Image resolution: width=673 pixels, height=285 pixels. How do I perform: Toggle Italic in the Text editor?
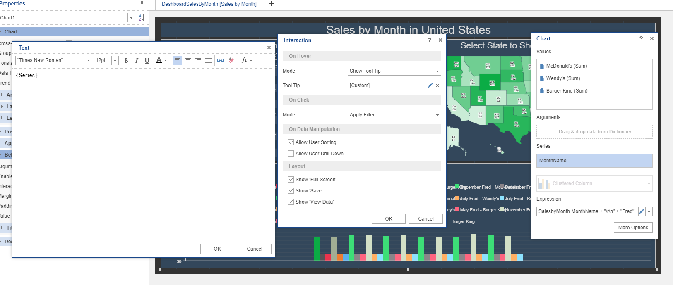(137, 60)
